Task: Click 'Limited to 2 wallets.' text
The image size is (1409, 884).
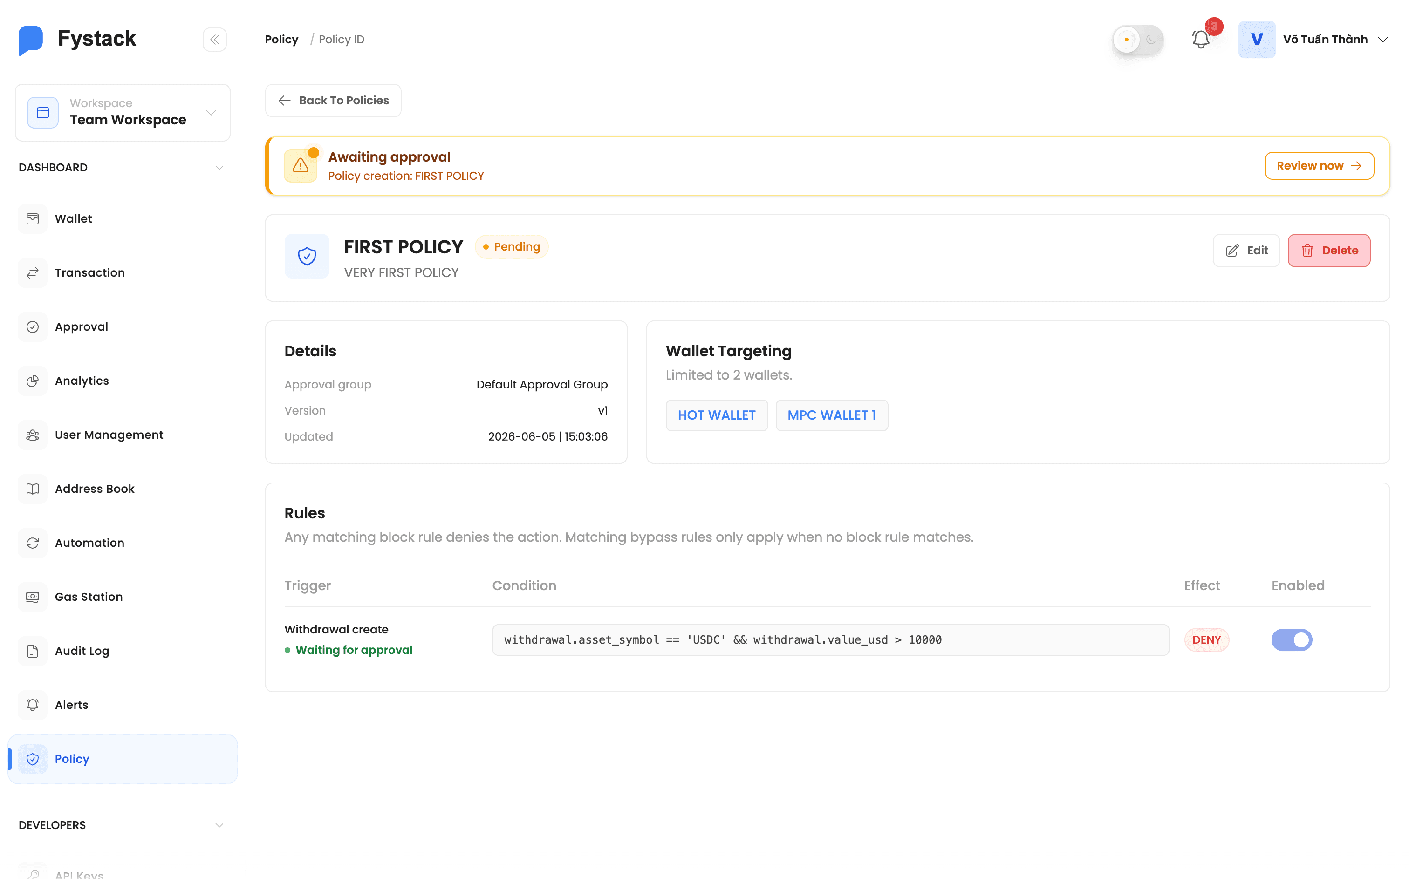Action: tap(729, 375)
